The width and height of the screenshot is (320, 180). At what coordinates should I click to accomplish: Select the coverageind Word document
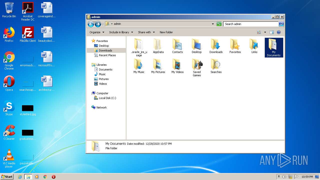point(47,10)
